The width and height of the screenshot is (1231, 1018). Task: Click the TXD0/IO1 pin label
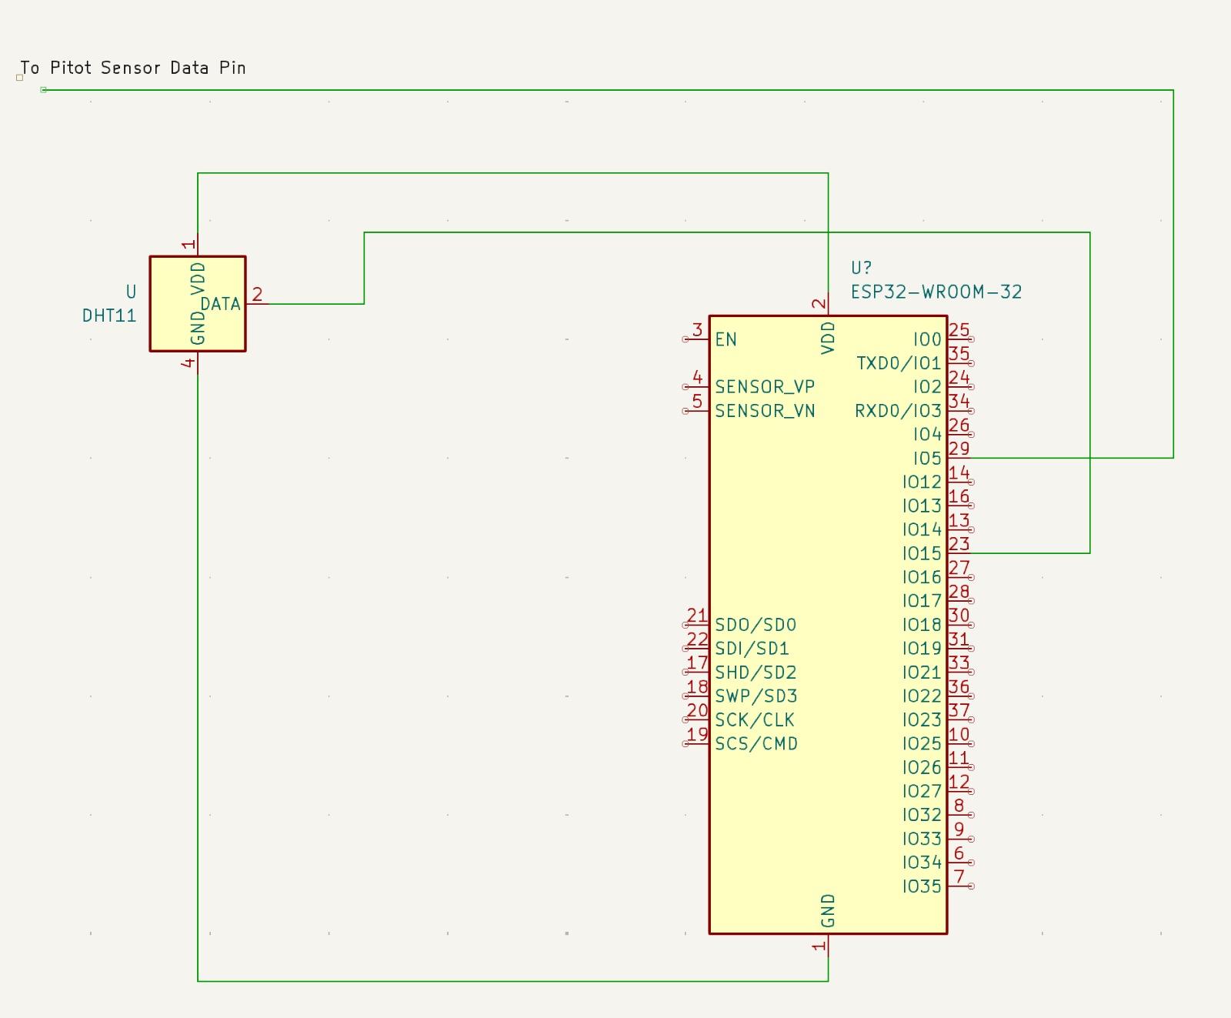coord(899,363)
